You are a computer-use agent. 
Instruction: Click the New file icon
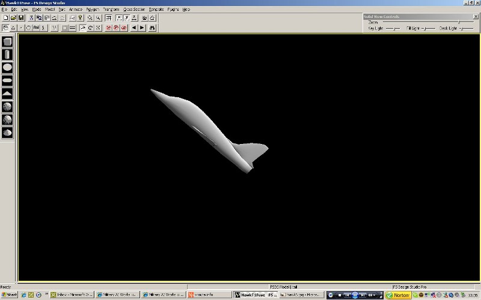pos(5,18)
